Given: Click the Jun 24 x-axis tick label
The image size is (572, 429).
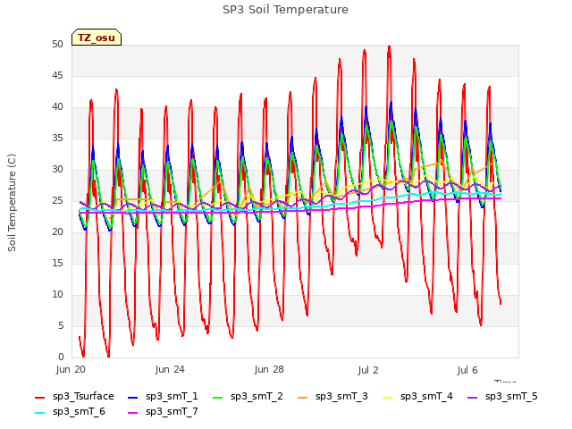Looking at the screenshot, I should [x=170, y=370].
